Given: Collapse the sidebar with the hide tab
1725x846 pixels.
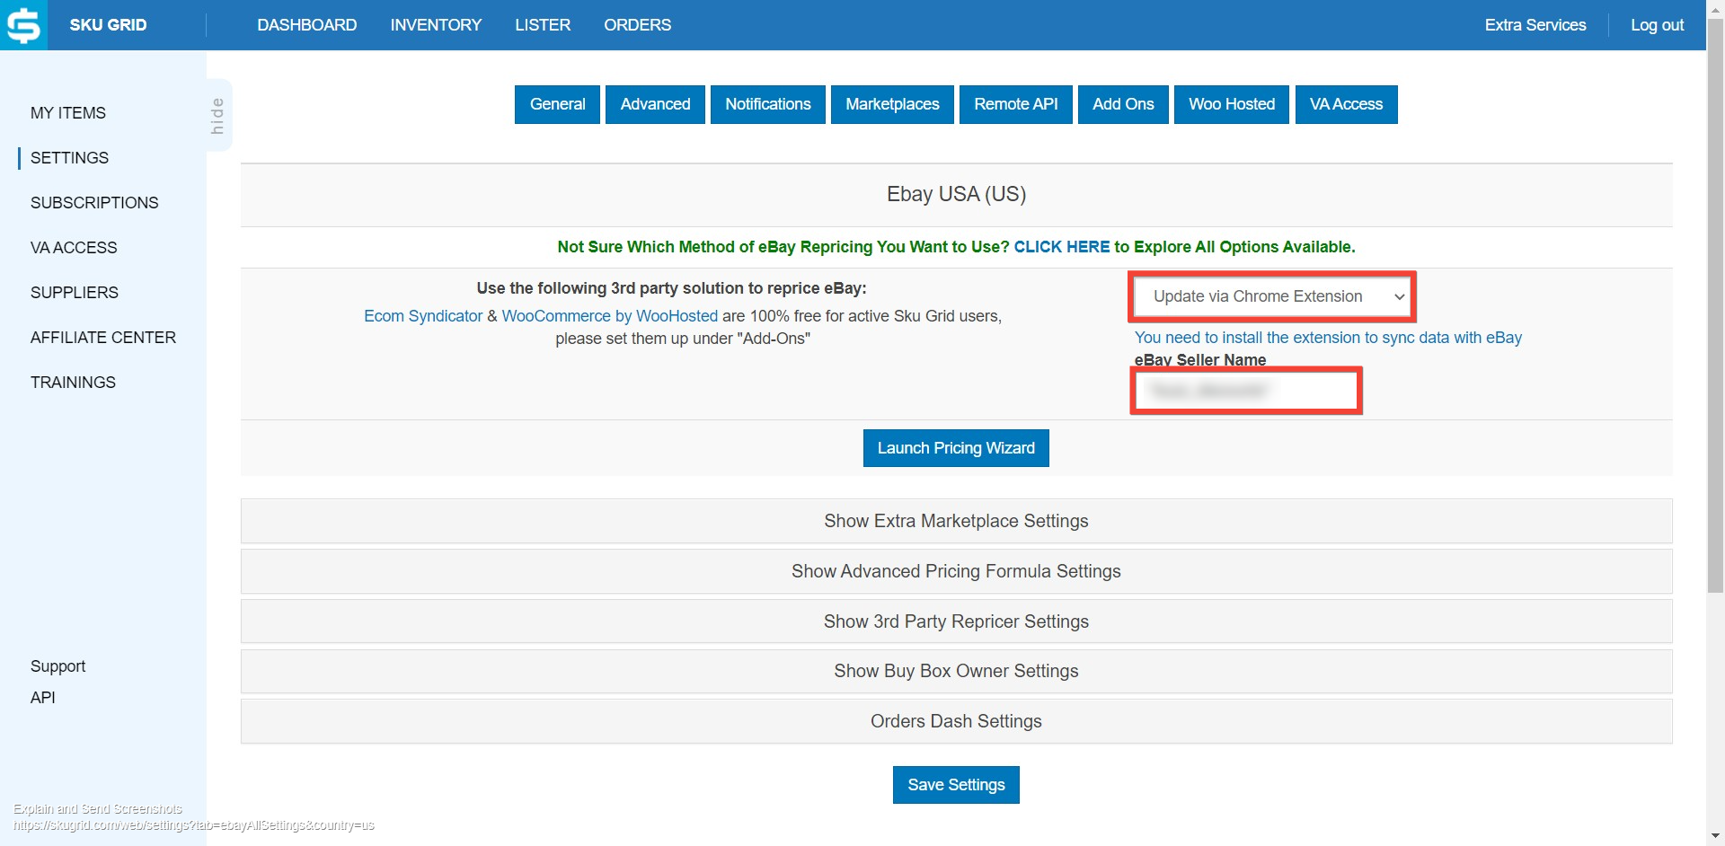Looking at the screenshot, I should pos(218,116).
